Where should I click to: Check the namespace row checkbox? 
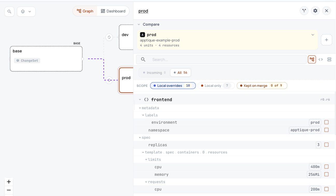point(326,130)
